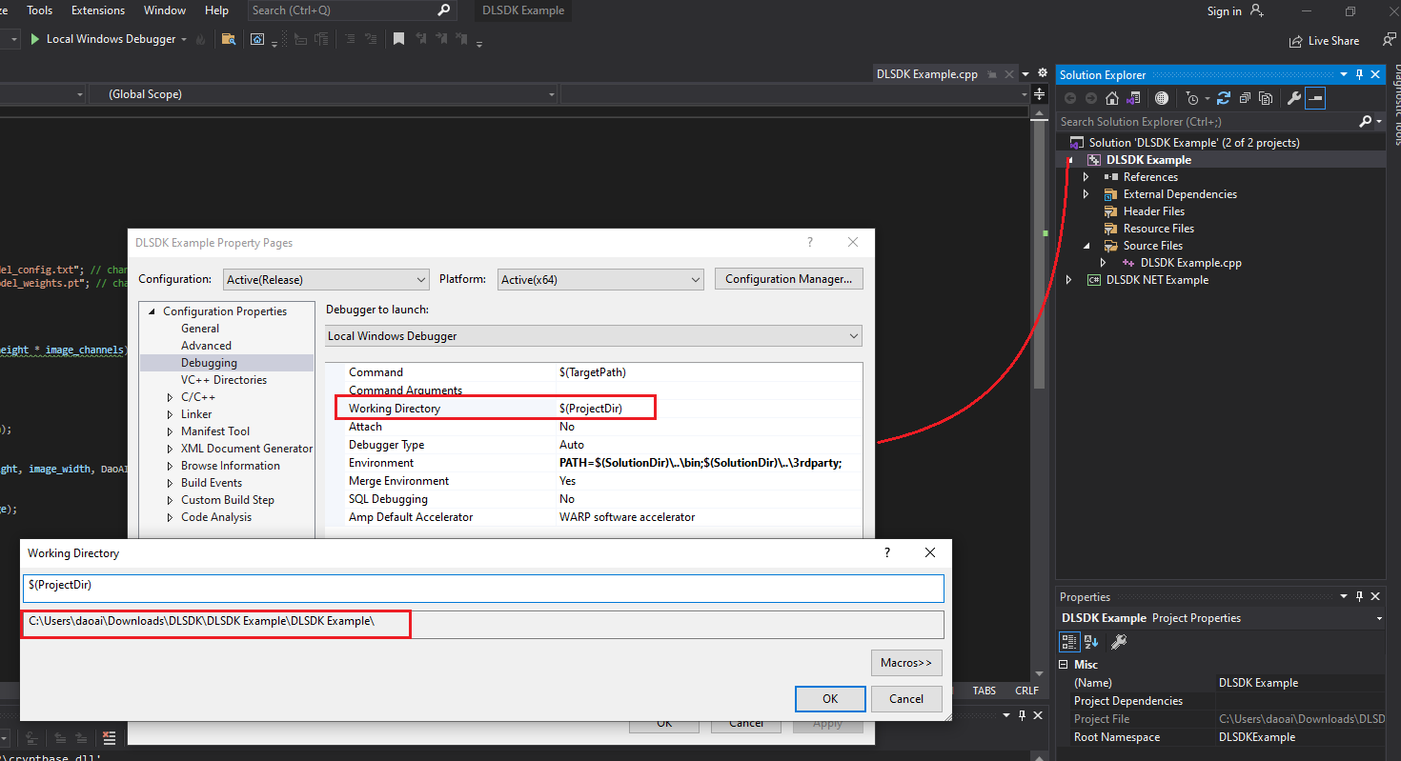Click the Environment PATH value

(x=700, y=463)
